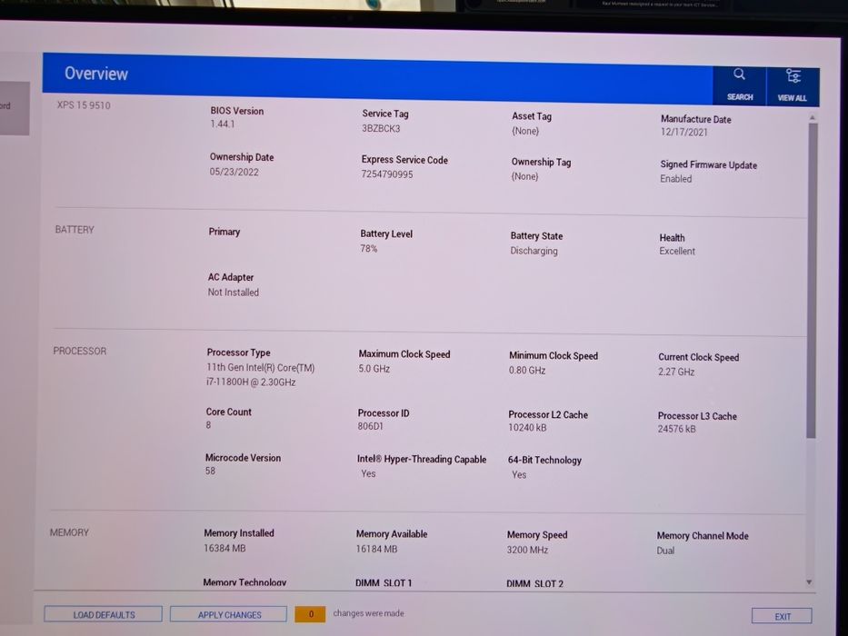Click the Memory Installed 16384 MB value

tap(224, 548)
